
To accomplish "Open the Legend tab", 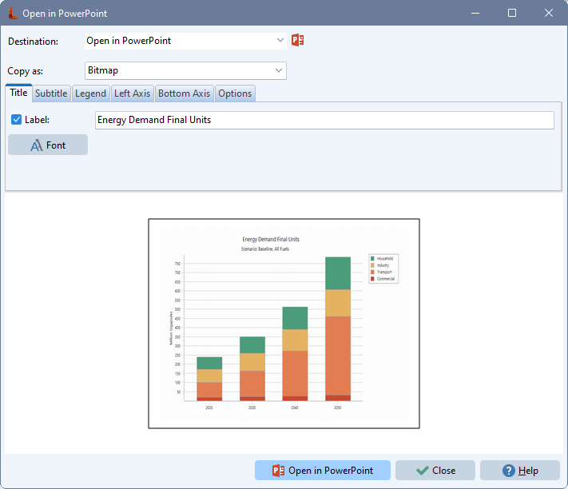I will pos(90,93).
